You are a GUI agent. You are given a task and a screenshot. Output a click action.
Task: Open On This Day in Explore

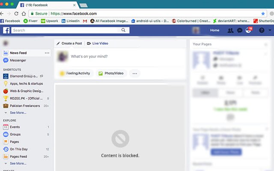coord(15,149)
